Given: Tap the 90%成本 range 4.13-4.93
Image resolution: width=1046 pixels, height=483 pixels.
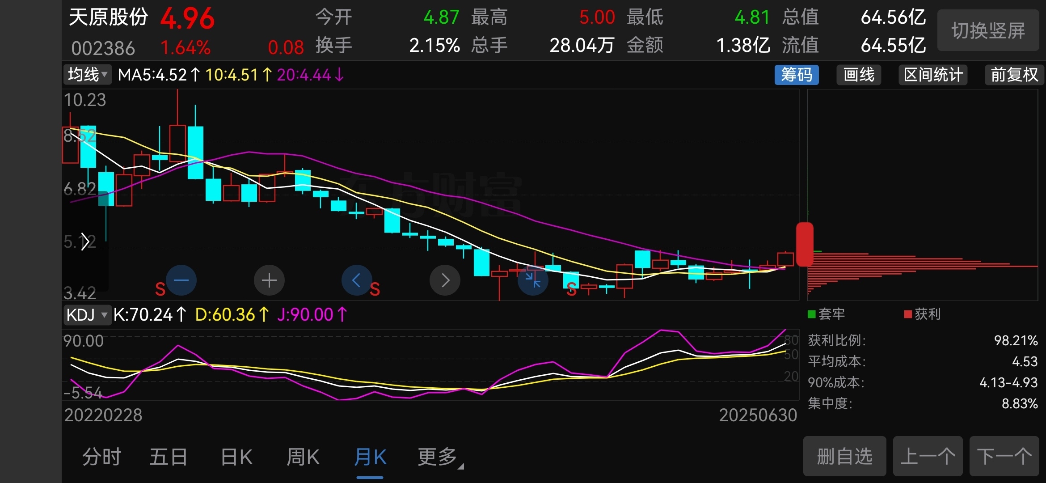Looking at the screenshot, I should (1008, 383).
